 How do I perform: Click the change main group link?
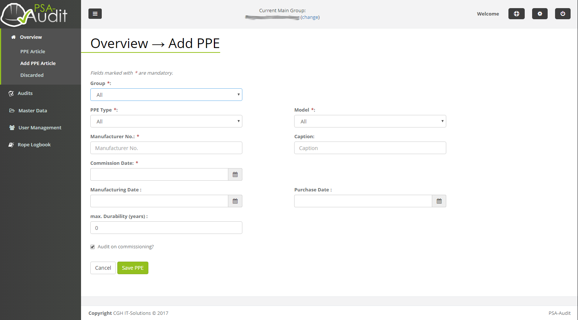[310, 17]
